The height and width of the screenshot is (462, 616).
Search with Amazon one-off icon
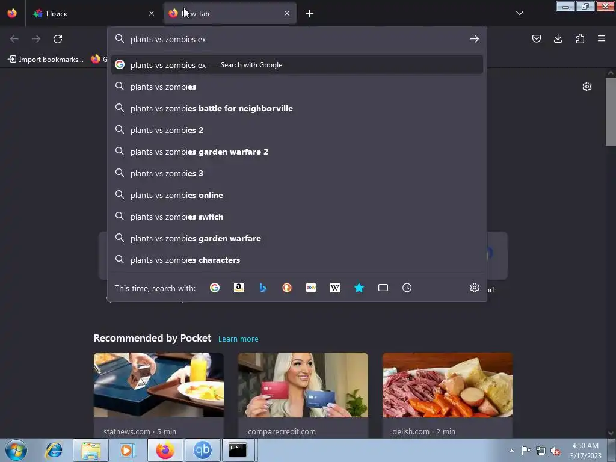(x=238, y=288)
